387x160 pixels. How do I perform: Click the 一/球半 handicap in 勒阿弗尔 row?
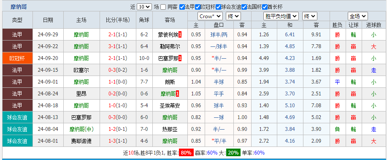click(219, 46)
